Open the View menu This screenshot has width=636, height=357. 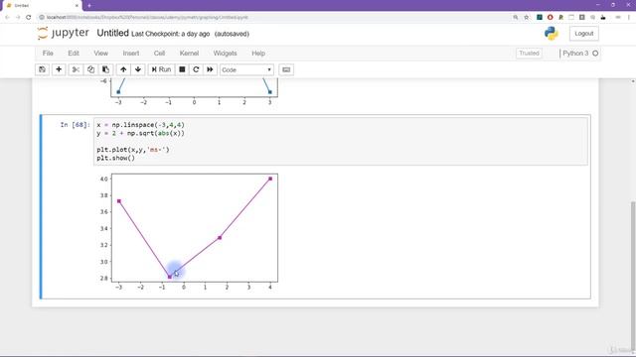pos(101,53)
